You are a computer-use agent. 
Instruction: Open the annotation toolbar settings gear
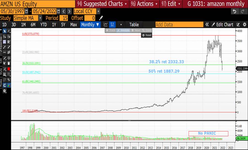5,91
